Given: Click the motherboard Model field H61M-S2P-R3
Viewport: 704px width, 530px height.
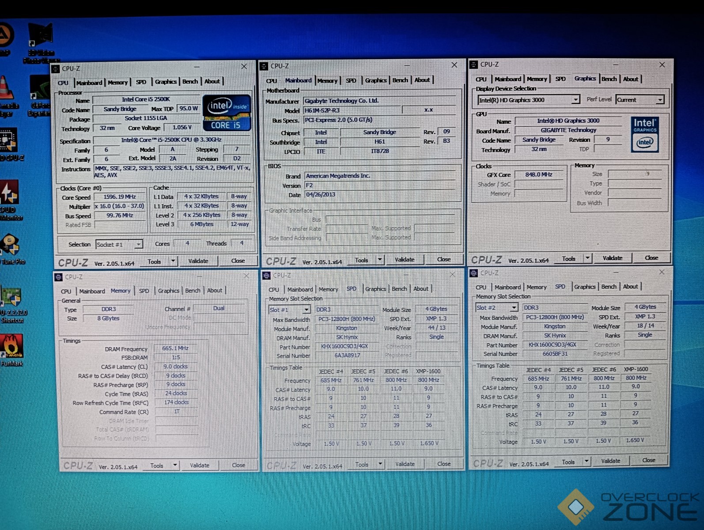Looking at the screenshot, I should [352, 110].
